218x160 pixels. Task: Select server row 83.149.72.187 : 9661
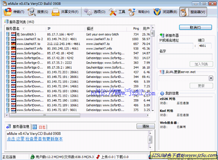[78, 110]
